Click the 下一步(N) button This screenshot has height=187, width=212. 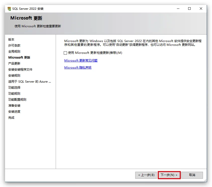coord(169,175)
